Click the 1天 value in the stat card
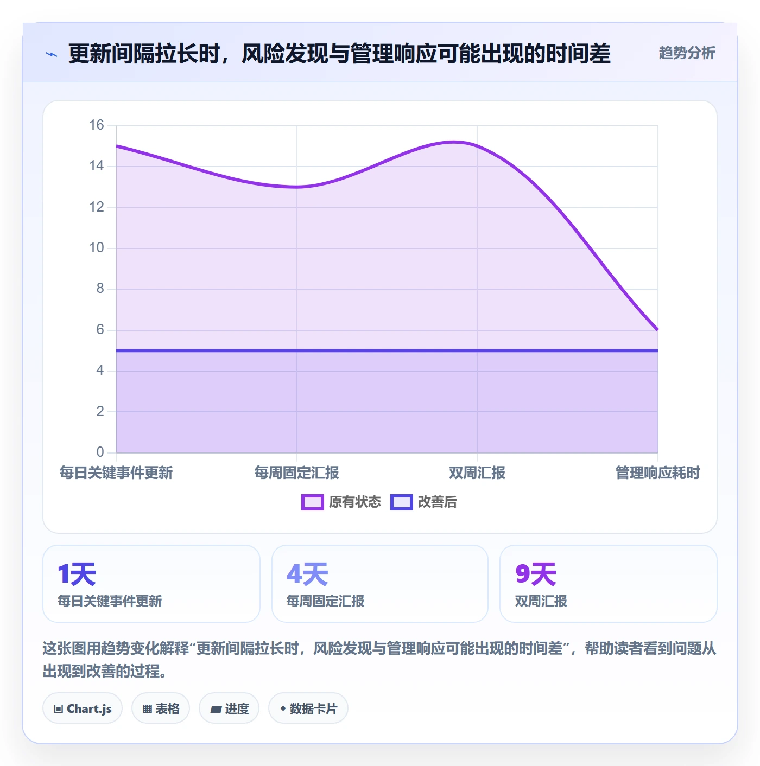Image resolution: width=760 pixels, height=766 pixels. pos(77,574)
